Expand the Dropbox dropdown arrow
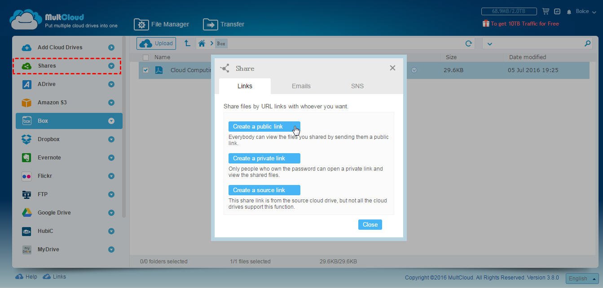 111,139
